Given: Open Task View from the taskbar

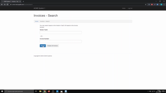Looking at the screenshot, I should (x=36, y=91).
